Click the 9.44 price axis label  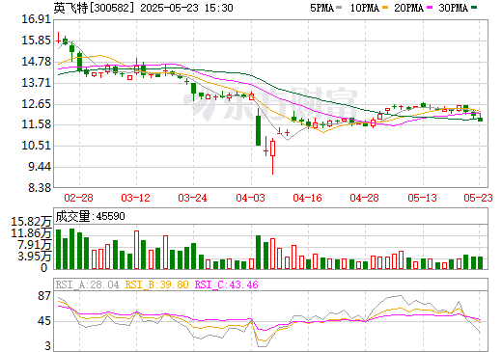[40, 167]
